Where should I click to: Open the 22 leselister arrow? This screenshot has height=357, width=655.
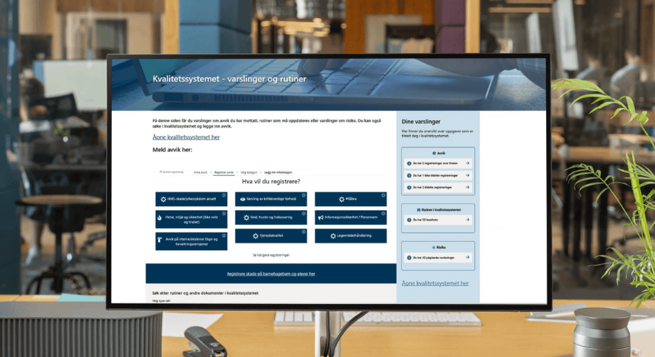tap(467, 220)
